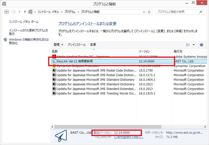
Task: Click the shield icon beside Windows の機能
Action: click(5, 40)
